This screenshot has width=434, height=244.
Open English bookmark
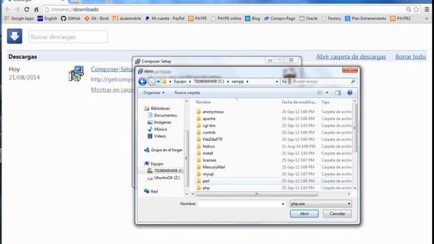click(x=47, y=18)
